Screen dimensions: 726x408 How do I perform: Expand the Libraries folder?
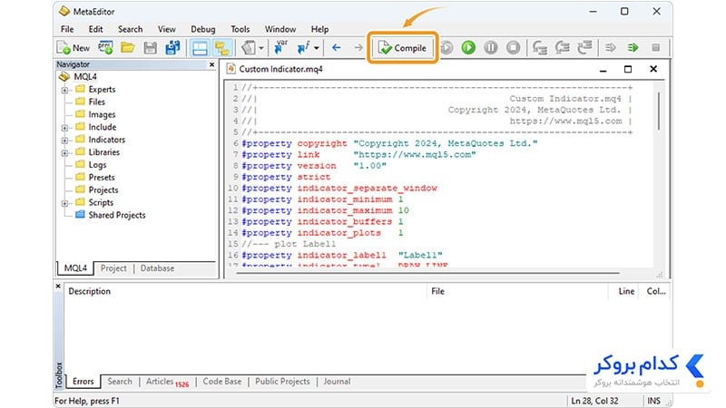coord(64,152)
